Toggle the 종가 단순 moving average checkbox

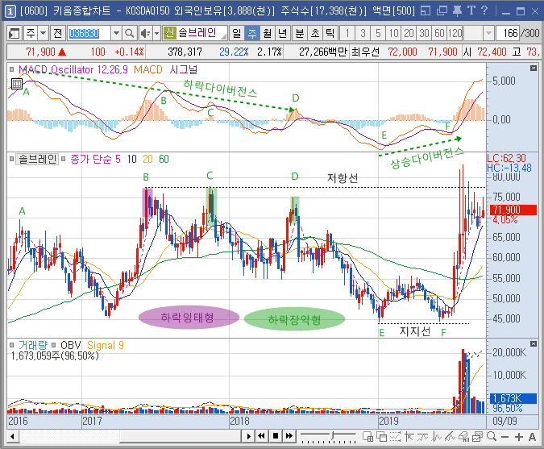[64, 159]
